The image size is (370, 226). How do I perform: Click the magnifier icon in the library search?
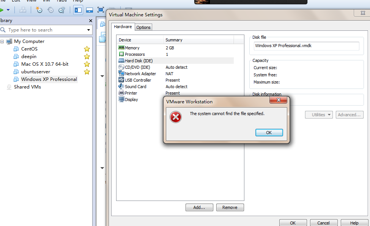click(3, 30)
